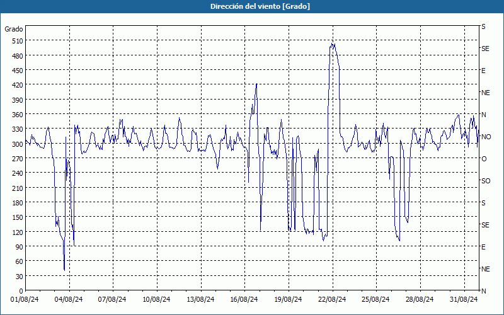Image resolution: width=504 pixels, height=315 pixels.
Task: Click the 'N' compass label beside the 360 gridline
Action: point(484,115)
